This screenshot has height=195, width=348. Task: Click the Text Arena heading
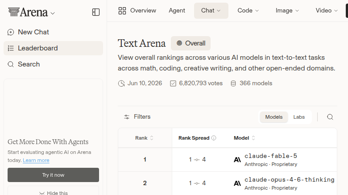141,43
